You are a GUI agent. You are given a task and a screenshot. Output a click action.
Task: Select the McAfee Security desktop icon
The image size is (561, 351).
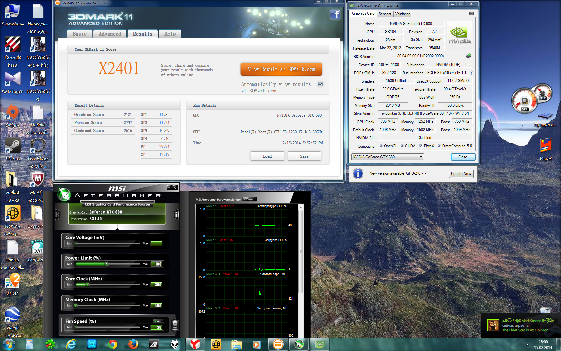click(x=37, y=187)
